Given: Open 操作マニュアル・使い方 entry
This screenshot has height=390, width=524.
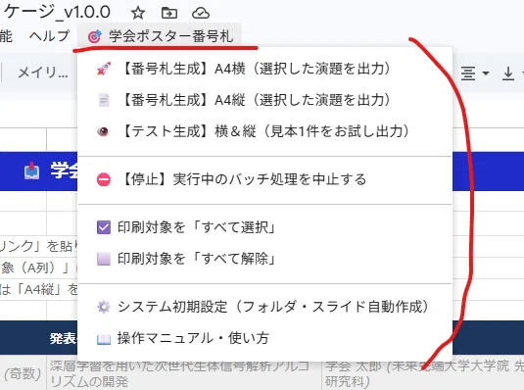Looking at the screenshot, I should point(264,338).
